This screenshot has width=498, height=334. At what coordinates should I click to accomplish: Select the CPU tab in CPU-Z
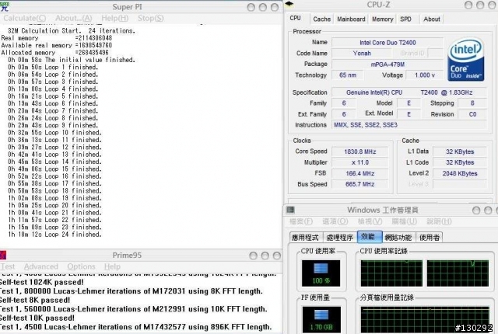pos(295,19)
